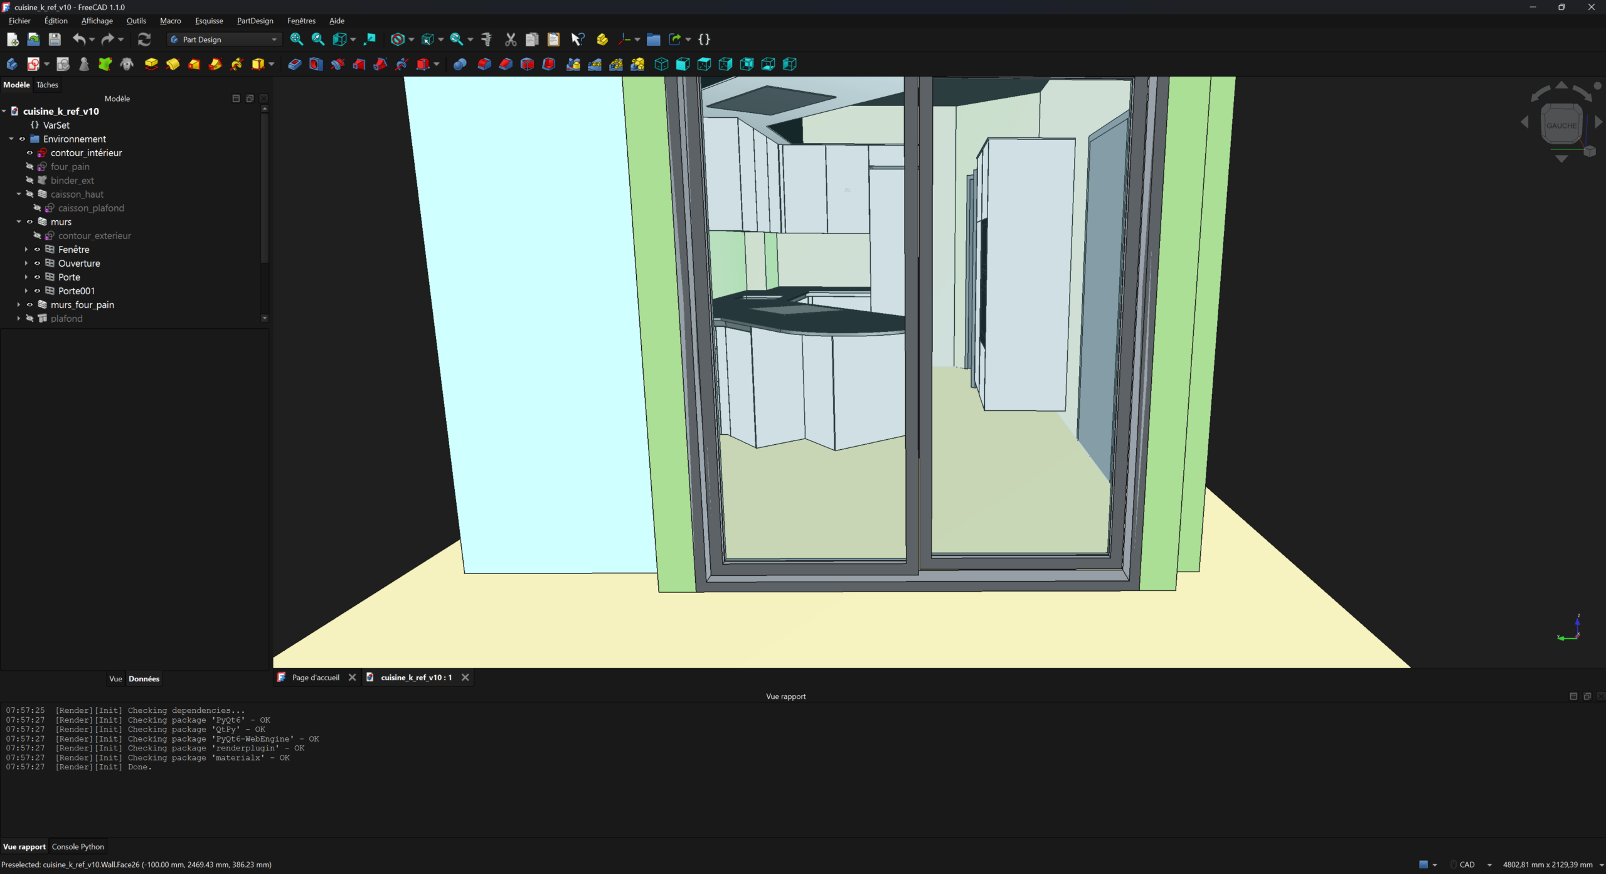Click the What's This help cursor
Viewport: 1606px width, 874px height.
(x=578, y=40)
